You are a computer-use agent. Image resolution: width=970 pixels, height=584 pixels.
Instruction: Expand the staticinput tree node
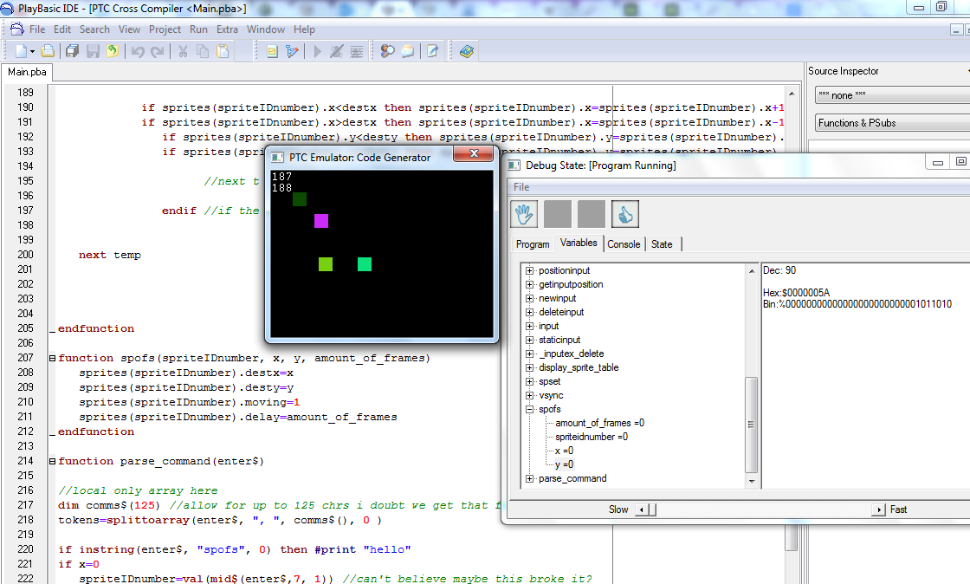pyautogui.click(x=529, y=340)
